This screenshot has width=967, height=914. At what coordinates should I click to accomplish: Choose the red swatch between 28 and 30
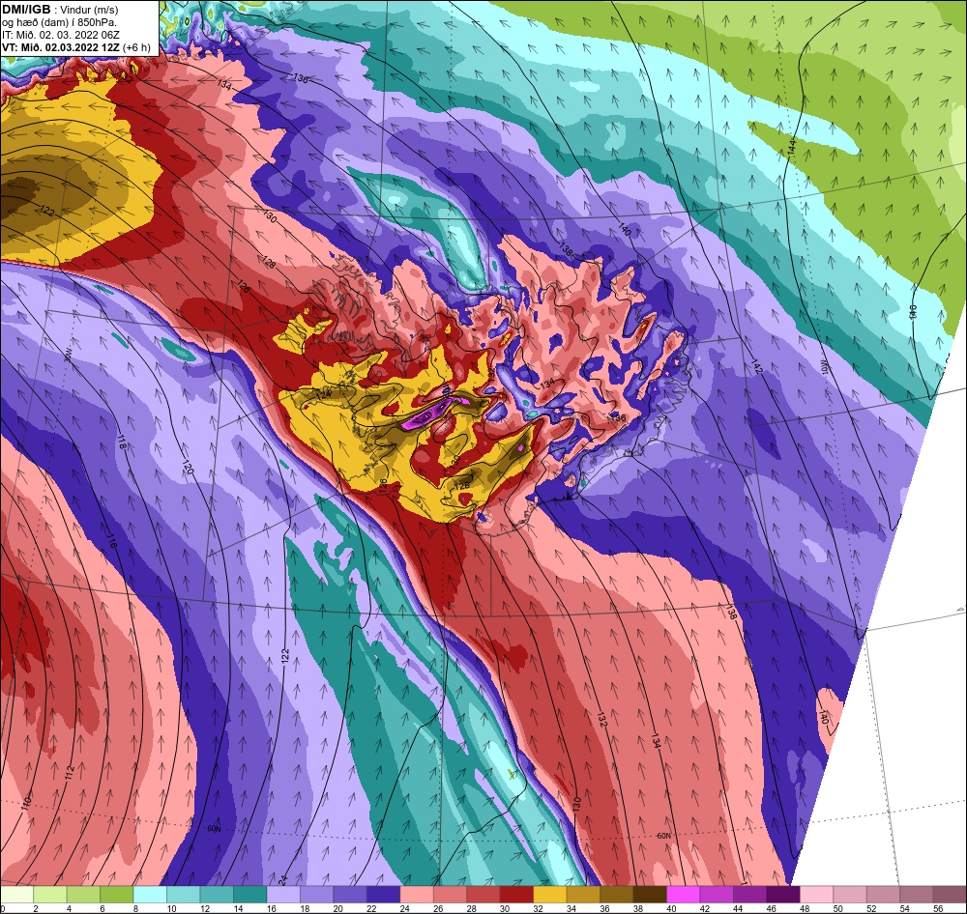(484, 895)
